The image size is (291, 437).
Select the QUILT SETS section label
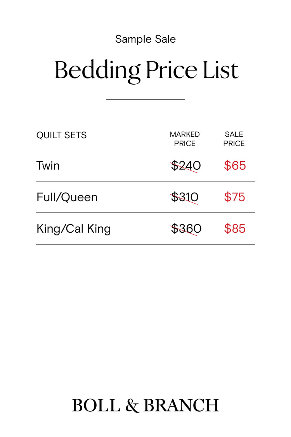(x=61, y=135)
